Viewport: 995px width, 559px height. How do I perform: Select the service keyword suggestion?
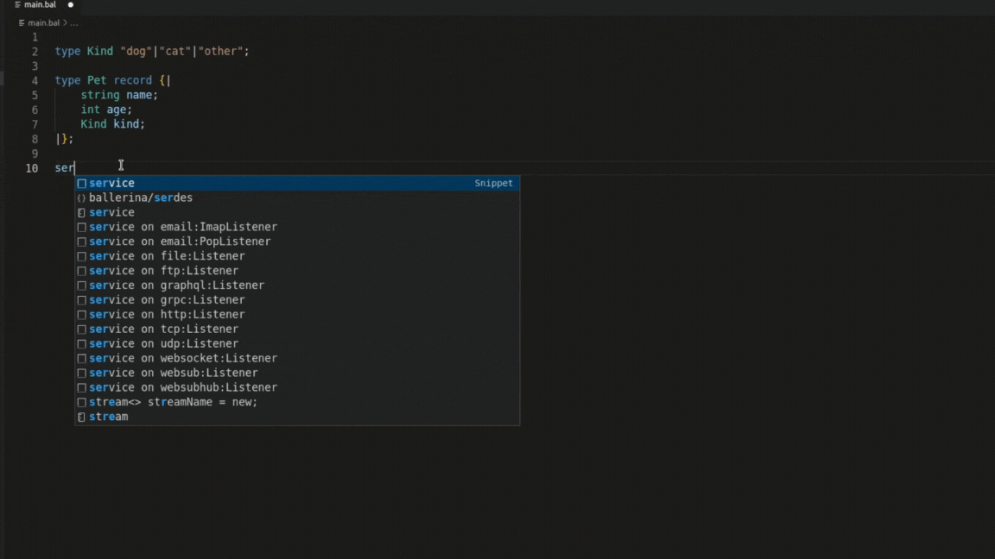[297, 212]
